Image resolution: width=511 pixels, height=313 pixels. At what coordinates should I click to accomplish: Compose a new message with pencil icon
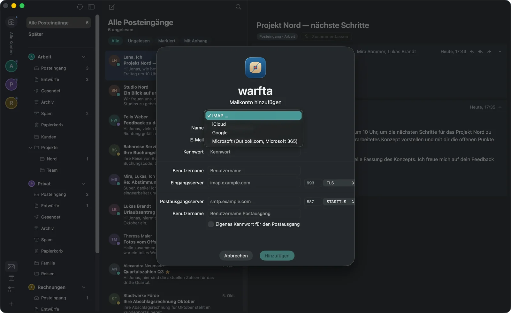[111, 7]
